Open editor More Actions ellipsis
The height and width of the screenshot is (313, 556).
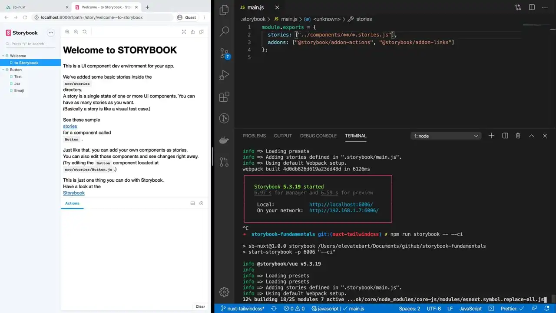[x=545, y=7]
